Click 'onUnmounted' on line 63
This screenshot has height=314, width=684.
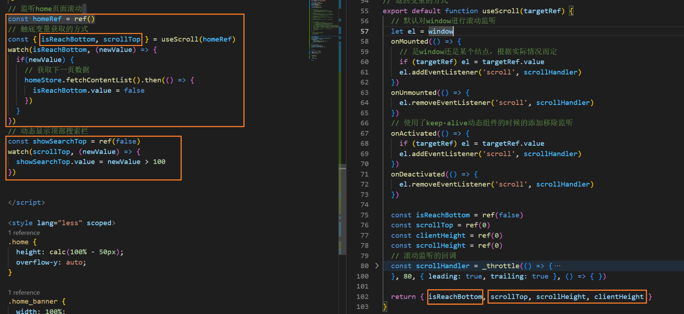(414, 93)
